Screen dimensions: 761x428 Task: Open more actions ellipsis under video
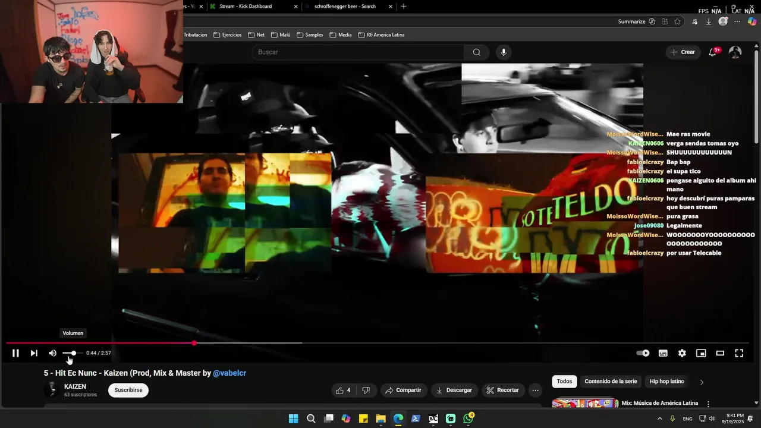pos(536,391)
